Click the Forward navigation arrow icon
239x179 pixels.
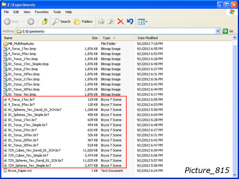pos(31,22)
